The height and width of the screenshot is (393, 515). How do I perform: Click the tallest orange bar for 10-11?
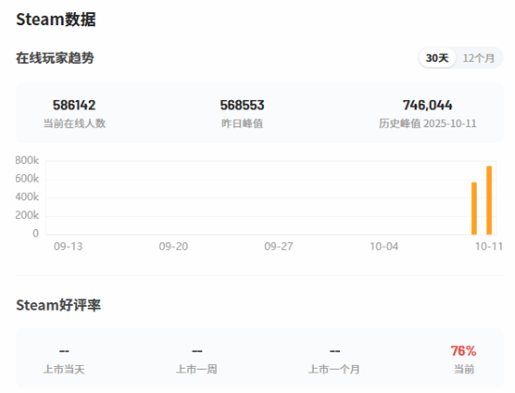tap(489, 200)
